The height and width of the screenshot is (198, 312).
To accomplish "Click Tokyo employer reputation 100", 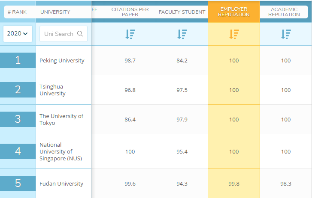I will (234, 119).
